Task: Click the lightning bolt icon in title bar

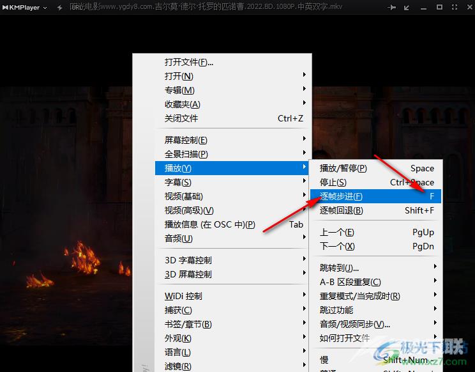Action: click(x=59, y=7)
